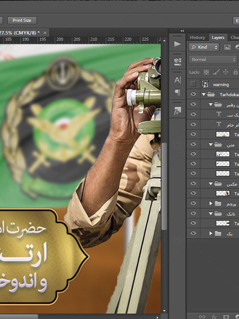This screenshot has width=239, height=319.
Task: Lock transparent pixels checkerboard icon
Action: pyautogui.click(x=206, y=72)
